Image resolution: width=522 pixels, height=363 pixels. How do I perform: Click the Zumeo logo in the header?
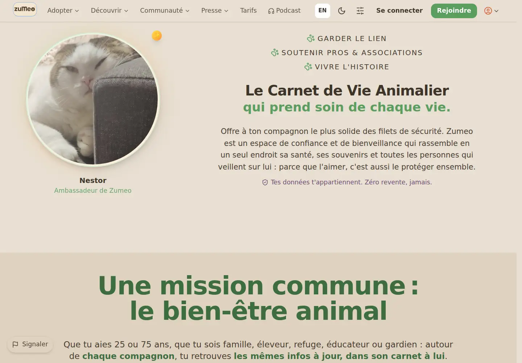coord(25,9)
